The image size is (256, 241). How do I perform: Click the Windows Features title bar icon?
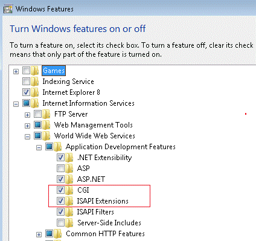click(x=8, y=9)
